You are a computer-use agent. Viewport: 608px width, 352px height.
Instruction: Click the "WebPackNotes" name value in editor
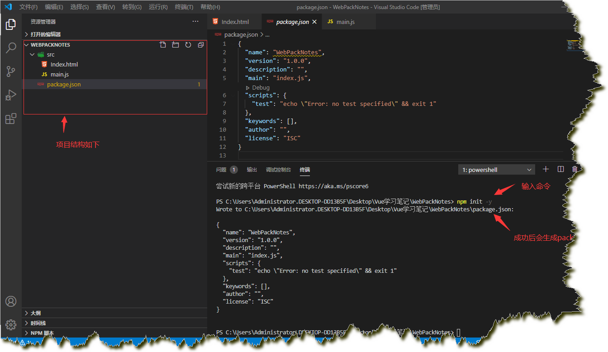point(297,52)
